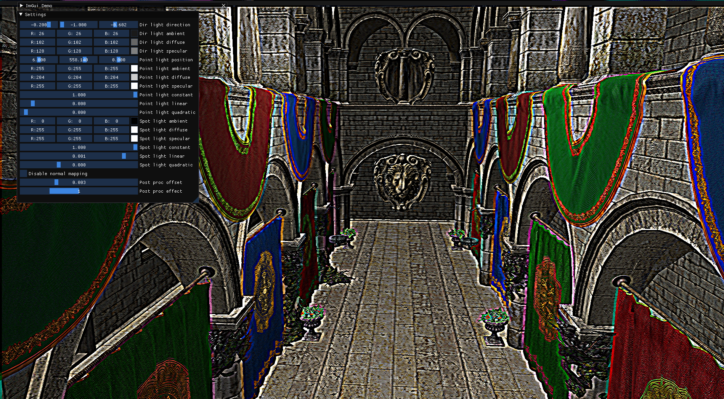Image resolution: width=724 pixels, height=399 pixels.
Task: Open Dir light diffuse color swatch
Action: (x=134, y=42)
